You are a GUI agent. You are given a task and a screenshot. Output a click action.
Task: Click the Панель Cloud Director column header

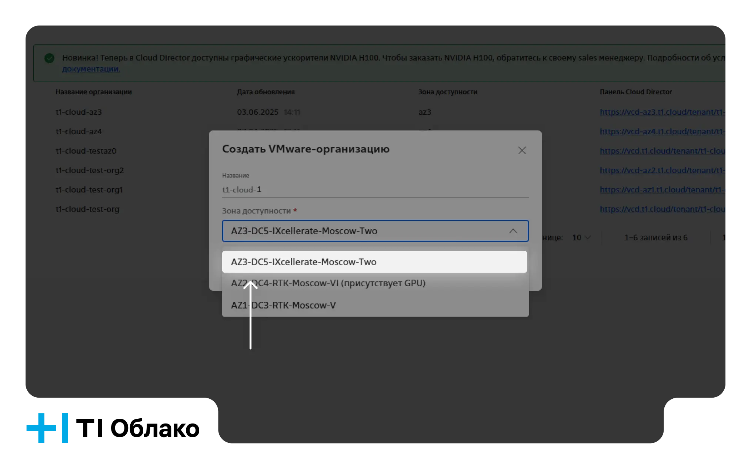coord(636,92)
